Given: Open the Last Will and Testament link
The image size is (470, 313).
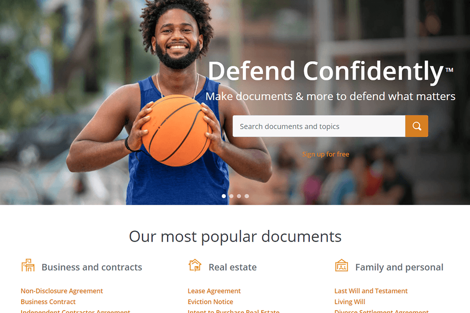Looking at the screenshot, I should click(371, 291).
